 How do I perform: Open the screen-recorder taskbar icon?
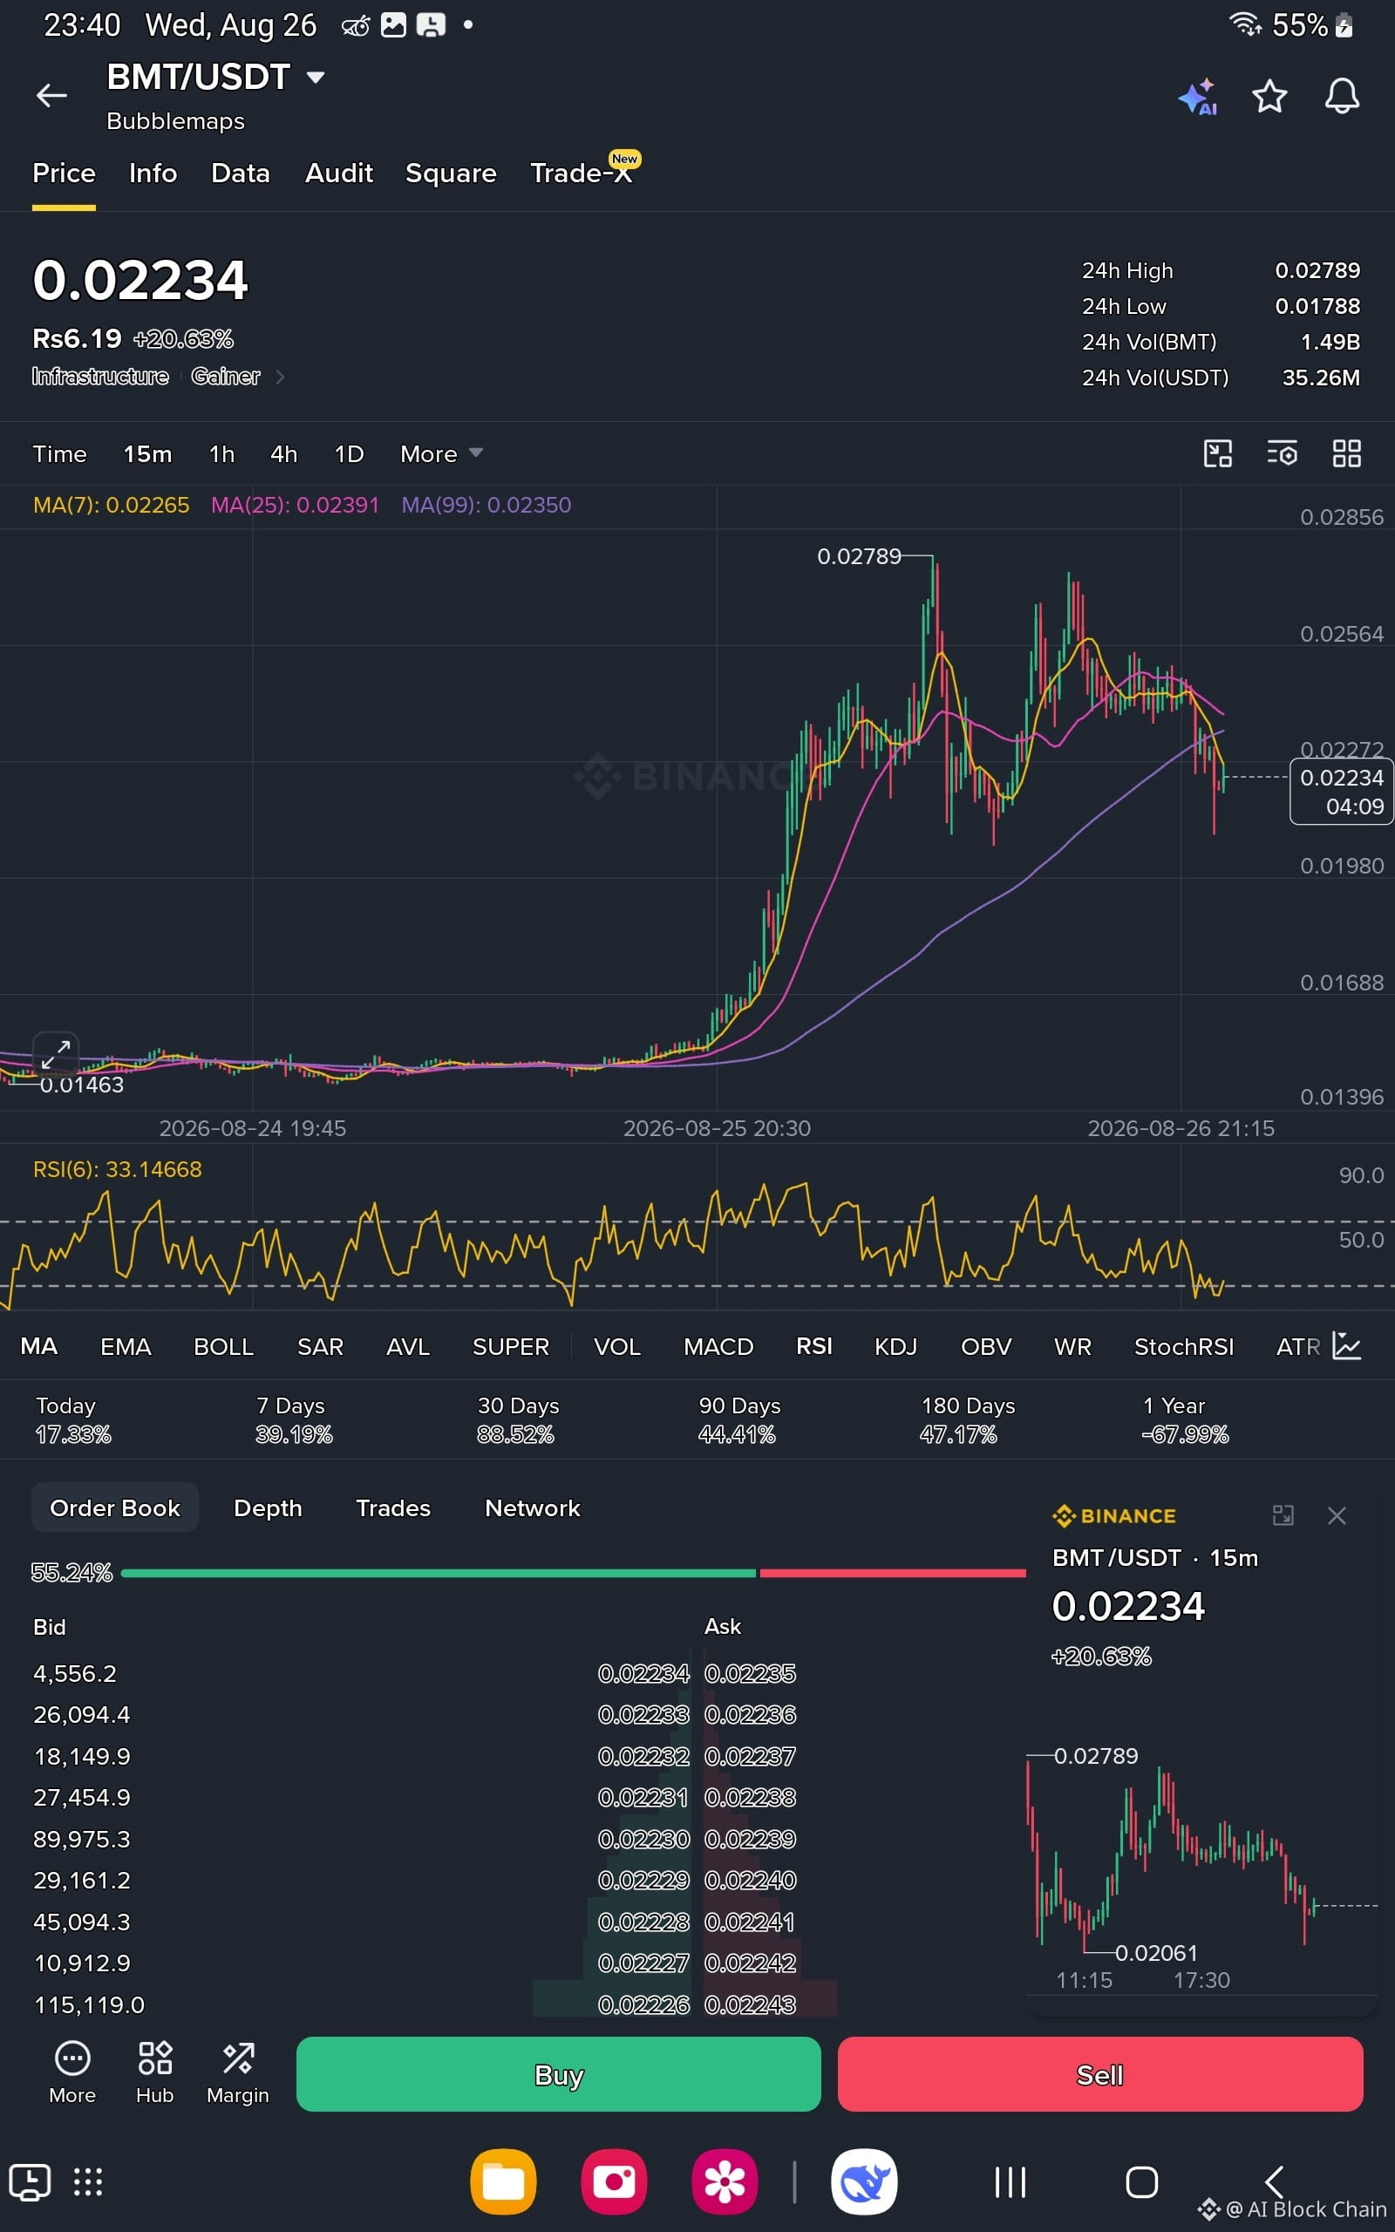tap(30, 2181)
